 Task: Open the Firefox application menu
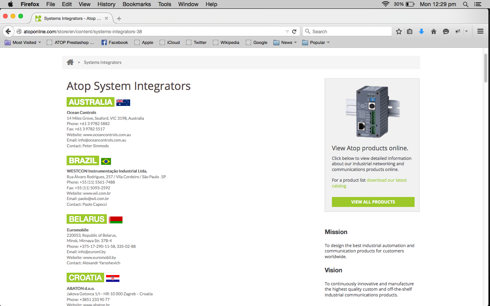click(x=29, y=4)
